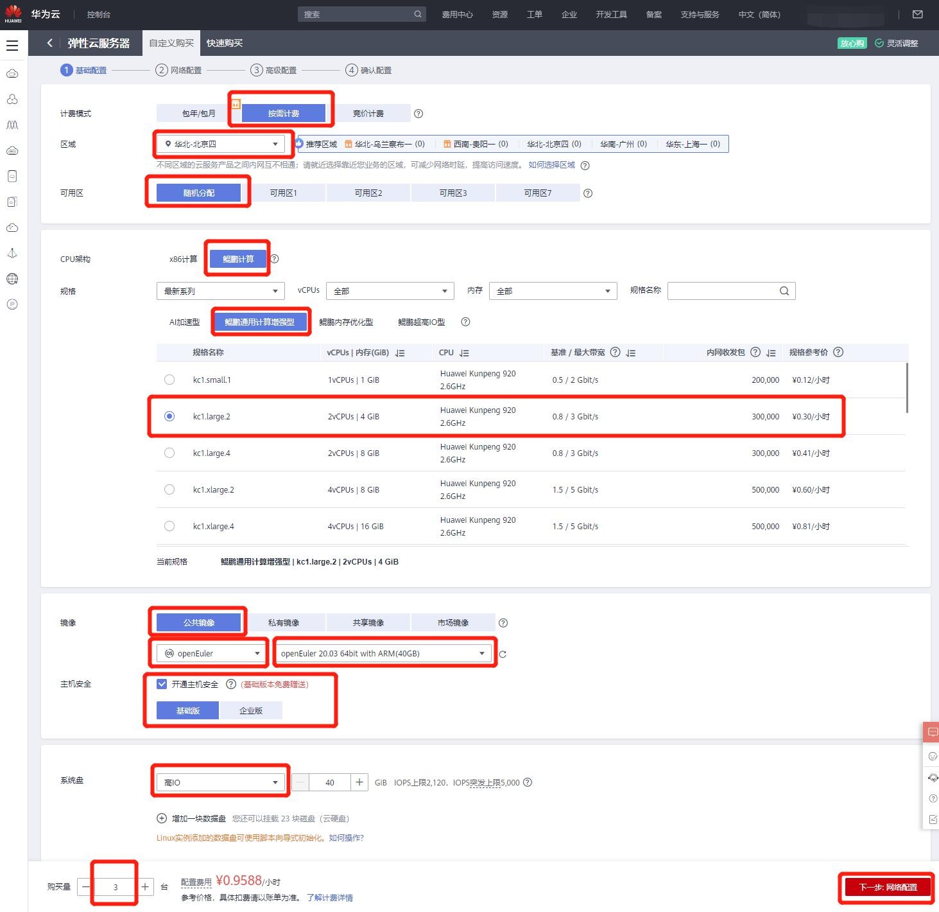Click 下一步: 网络配置 button
Image resolution: width=939 pixels, height=912 pixels.
click(x=888, y=887)
